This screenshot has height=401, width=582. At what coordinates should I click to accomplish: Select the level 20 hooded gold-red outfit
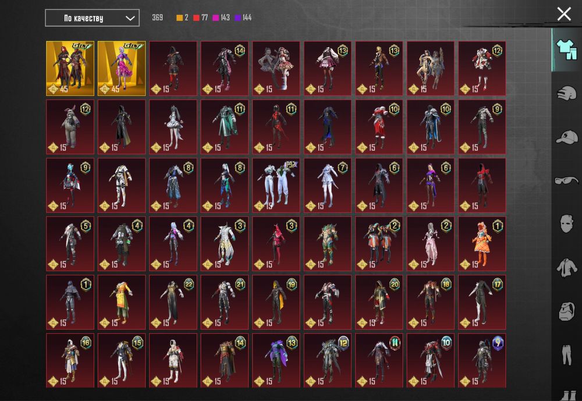click(379, 302)
